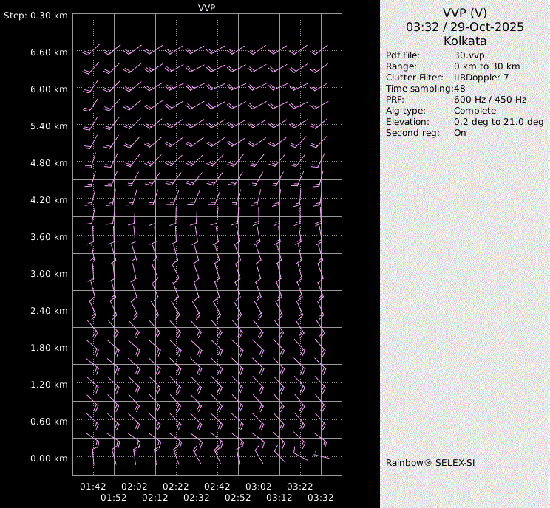Viewport: 550px width, 508px height.
Task: Select the 01:42 time axis marker
Action: (93, 487)
